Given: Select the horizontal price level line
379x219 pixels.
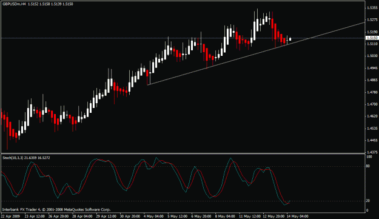Looking at the screenshot, I should tap(183, 38).
